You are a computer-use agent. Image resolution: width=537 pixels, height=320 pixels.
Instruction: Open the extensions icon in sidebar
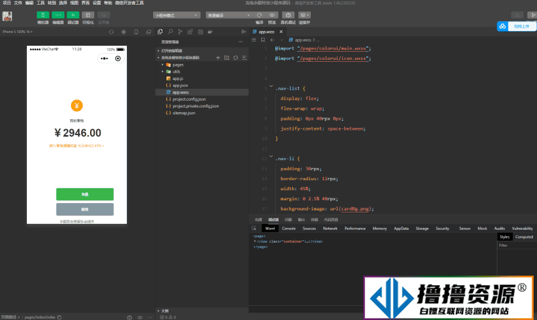tap(190, 32)
